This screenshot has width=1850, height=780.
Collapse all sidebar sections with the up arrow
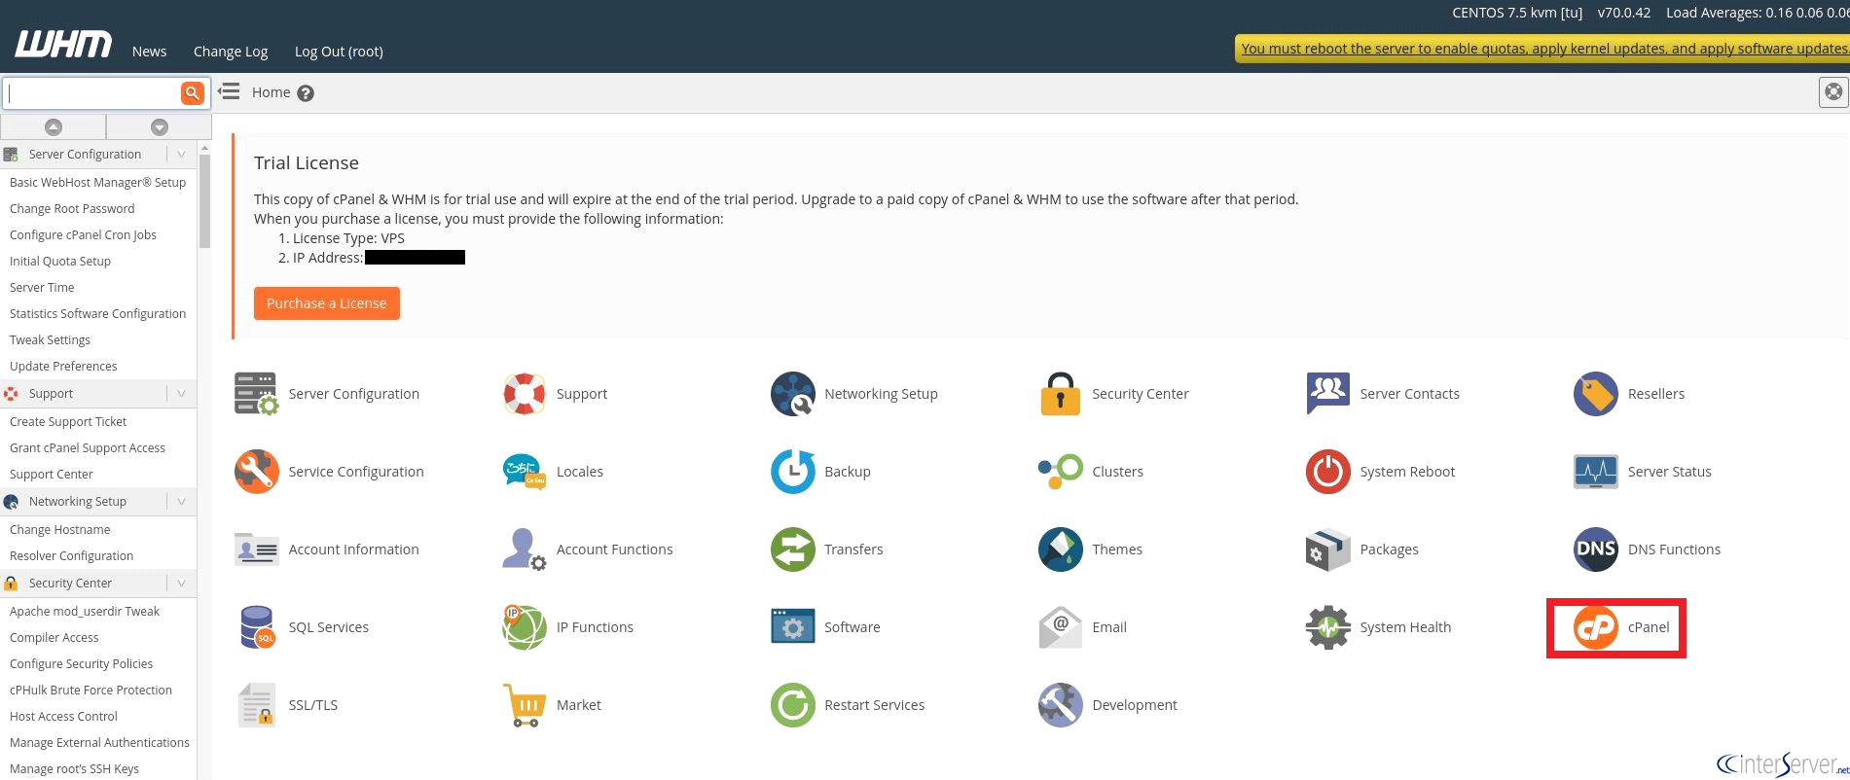click(x=54, y=126)
